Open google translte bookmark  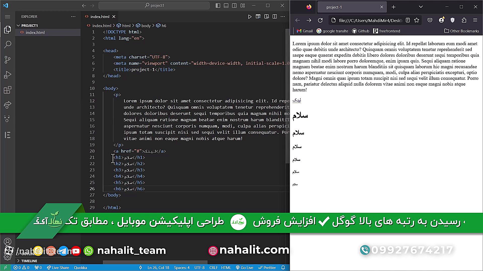click(332, 31)
